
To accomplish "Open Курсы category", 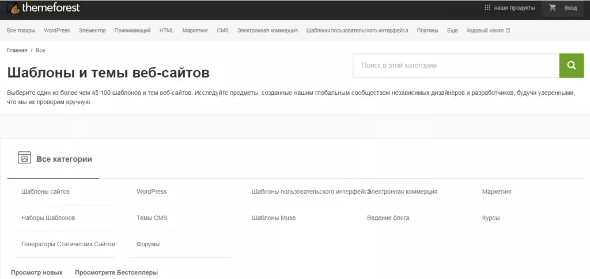I will [x=491, y=218].
